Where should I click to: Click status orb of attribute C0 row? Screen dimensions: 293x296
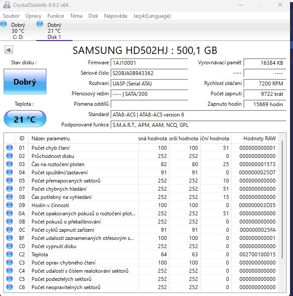pos(9,246)
